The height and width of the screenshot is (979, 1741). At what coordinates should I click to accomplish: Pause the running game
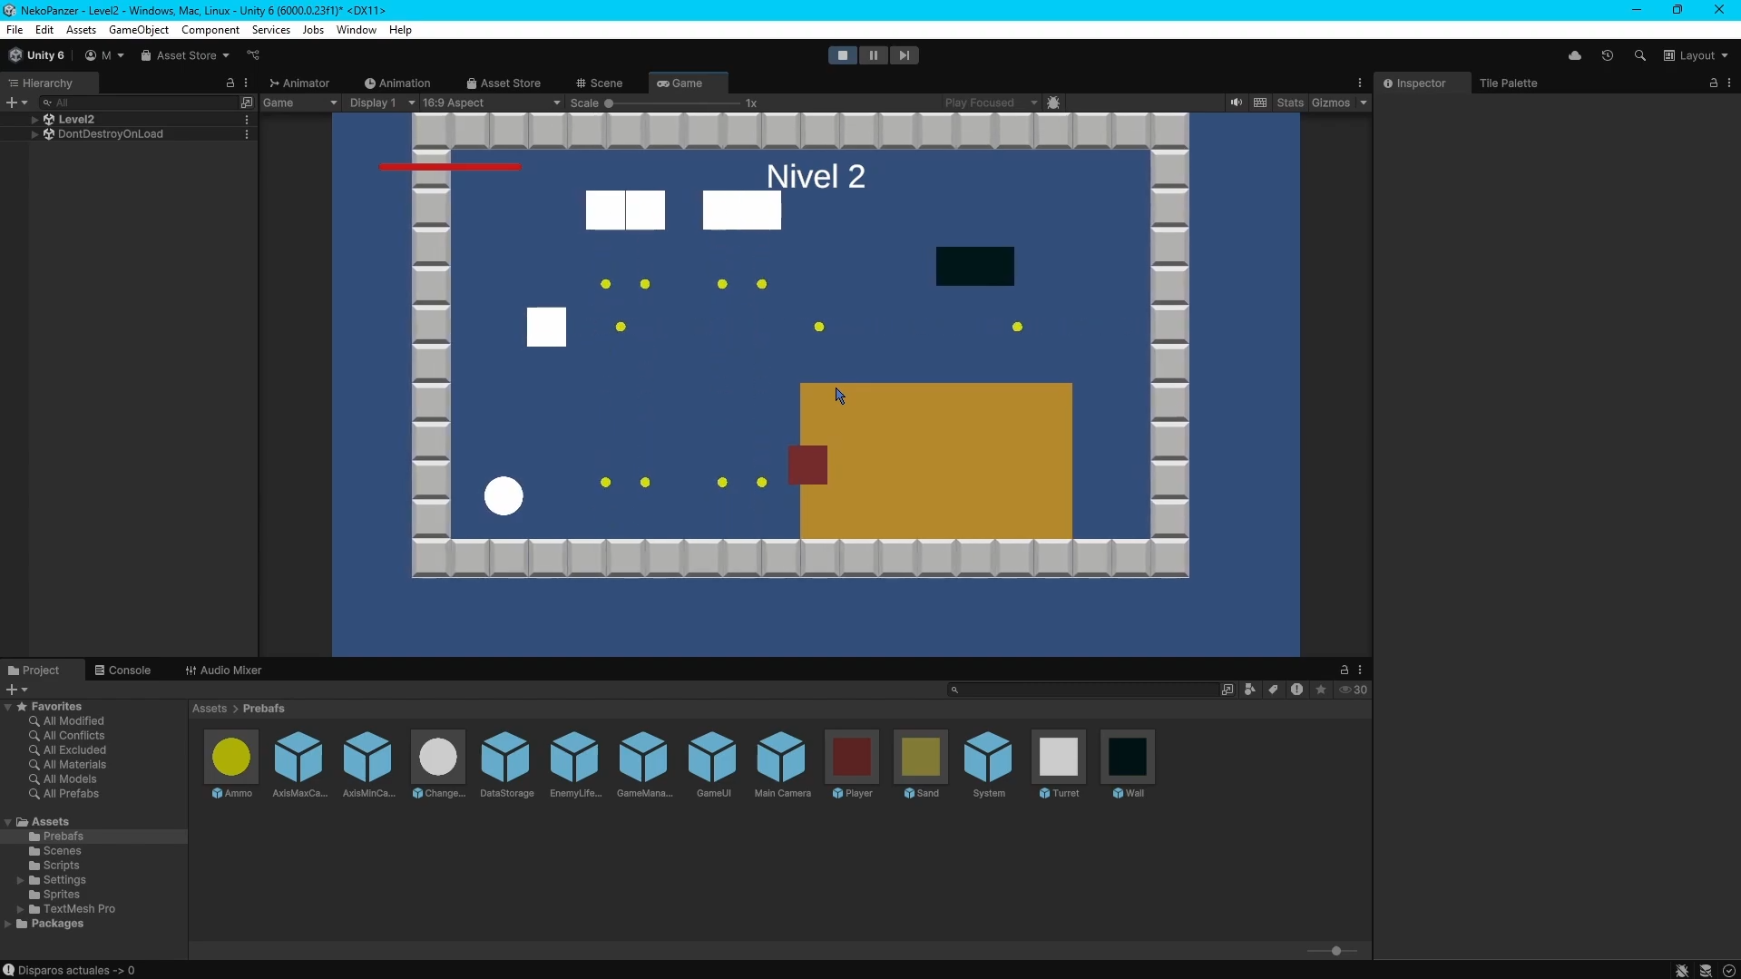tap(873, 55)
